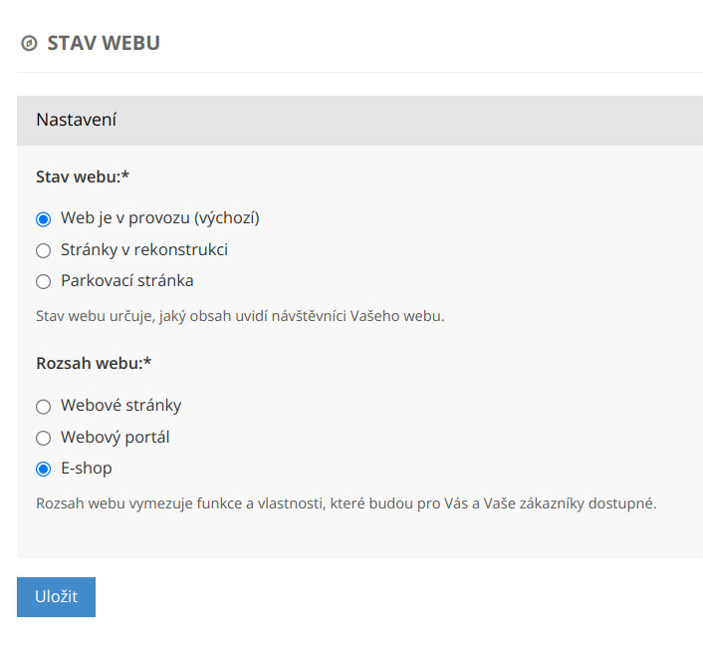Click the help text starting 'Stav webu určuje'

pos(239,316)
